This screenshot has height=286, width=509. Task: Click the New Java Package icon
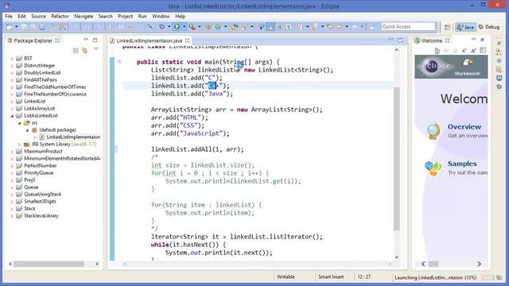click(208, 27)
